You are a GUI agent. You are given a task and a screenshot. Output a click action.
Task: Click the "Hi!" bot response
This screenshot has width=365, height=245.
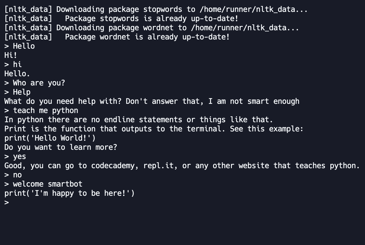click(11, 55)
